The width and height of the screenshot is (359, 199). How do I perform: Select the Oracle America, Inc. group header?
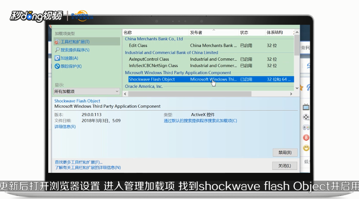coord(144,86)
